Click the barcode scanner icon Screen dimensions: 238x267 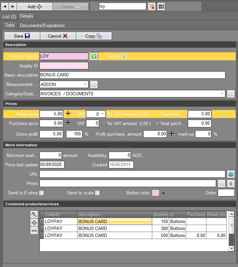coord(161,7)
